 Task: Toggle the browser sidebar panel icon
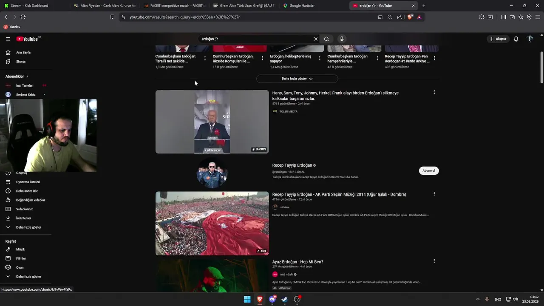504,17
